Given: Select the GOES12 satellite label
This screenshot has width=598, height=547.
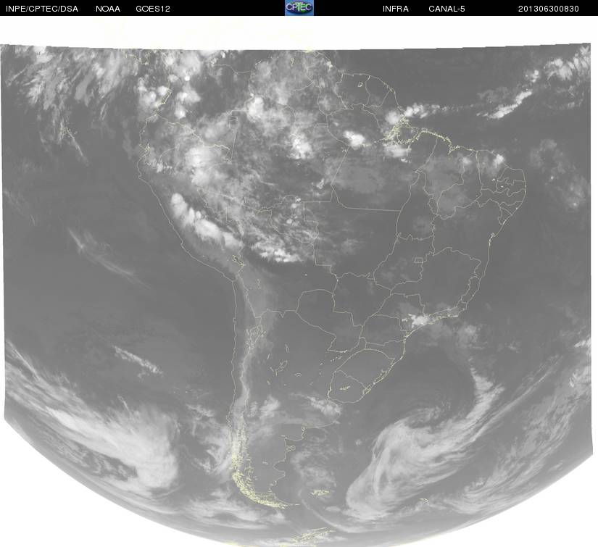Looking at the screenshot, I should pyautogui.click(x=153, y=9).
